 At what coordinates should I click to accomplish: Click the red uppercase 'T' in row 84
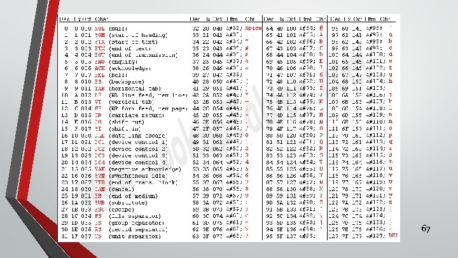point(321,162)
